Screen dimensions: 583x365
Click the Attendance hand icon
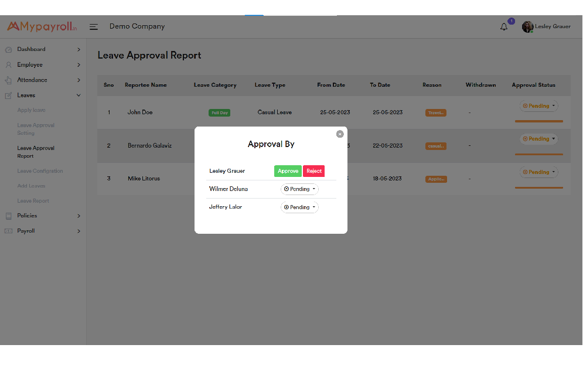coord(8,80)
